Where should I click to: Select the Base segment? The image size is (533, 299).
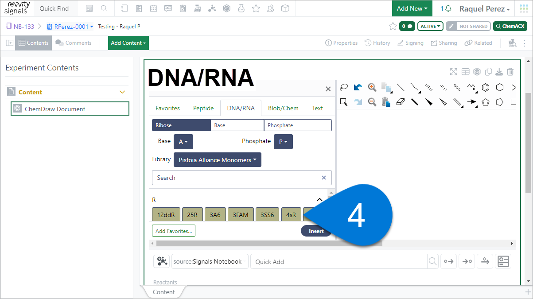click(x=237, y=125)
